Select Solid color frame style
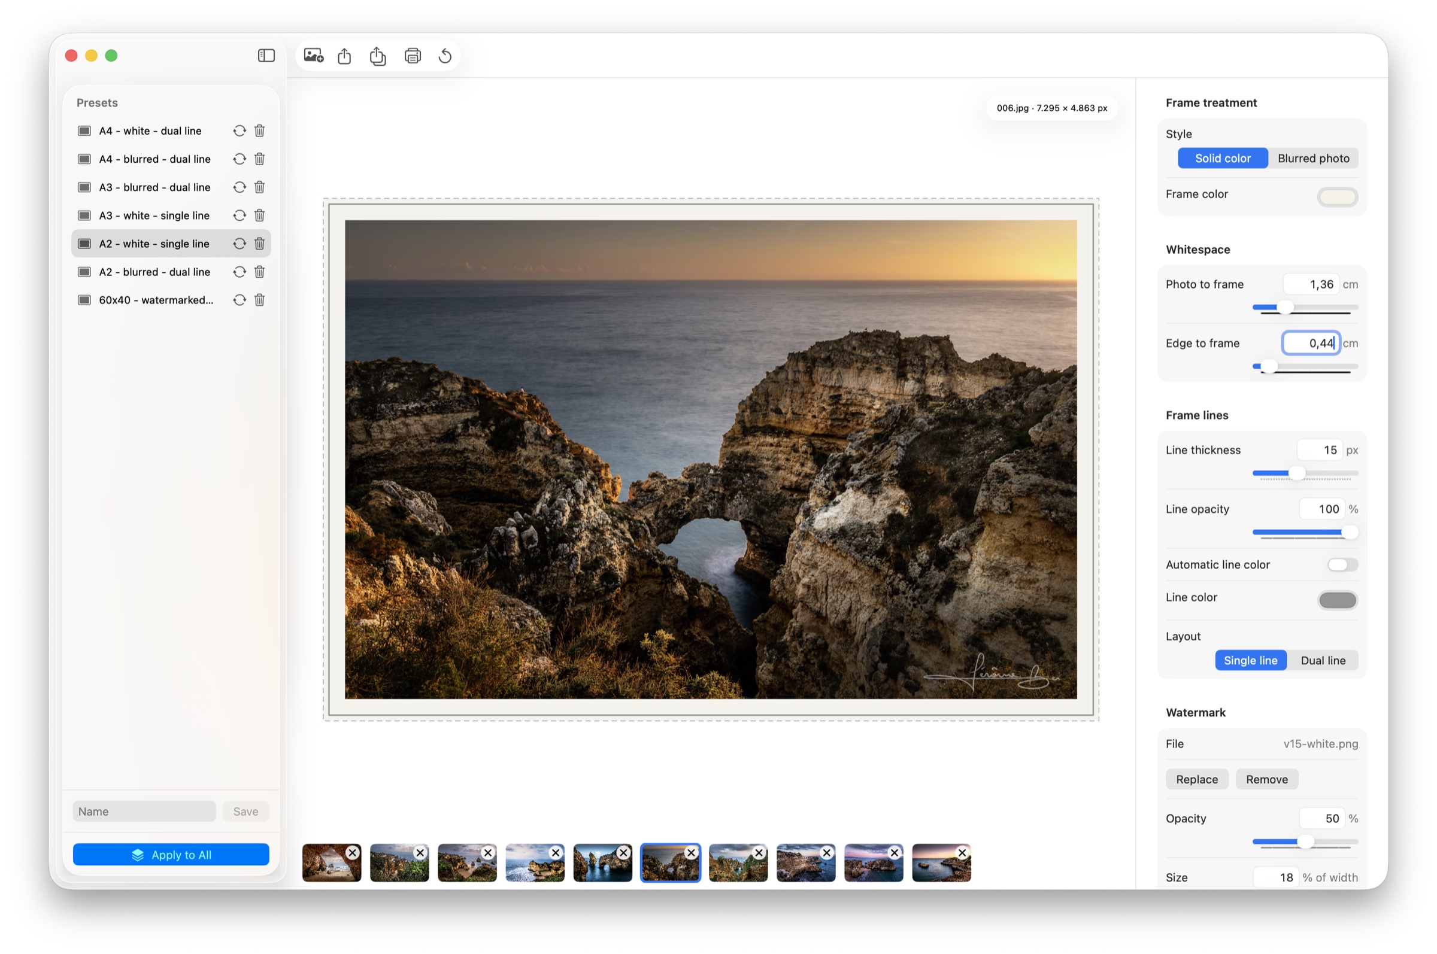The width and height of the screenshot is (1437, 954). (x=1222, y=158)
